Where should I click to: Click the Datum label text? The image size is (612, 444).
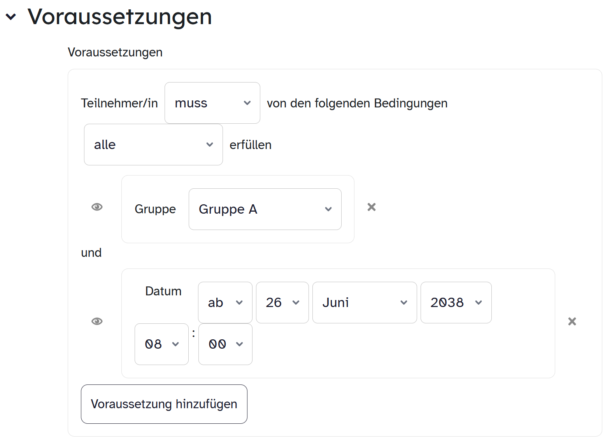[163, 291]
